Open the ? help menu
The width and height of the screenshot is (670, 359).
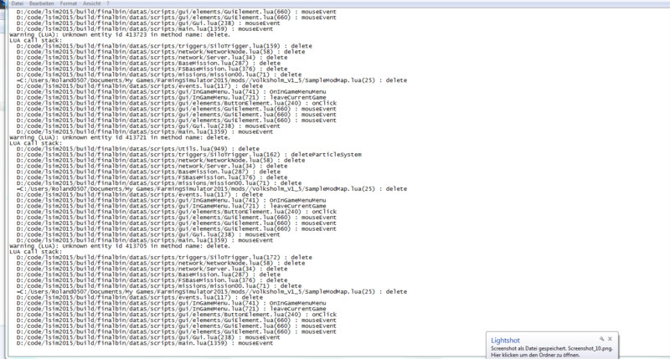[108, 3]
